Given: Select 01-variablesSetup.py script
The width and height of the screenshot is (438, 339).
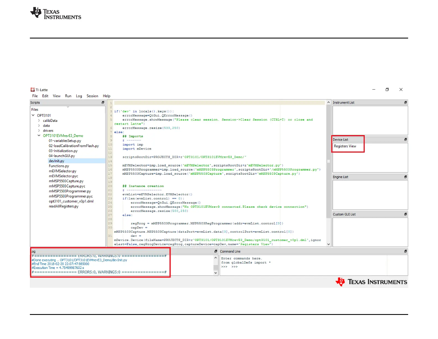Looking at the screenshot, I should coord(65,141).
